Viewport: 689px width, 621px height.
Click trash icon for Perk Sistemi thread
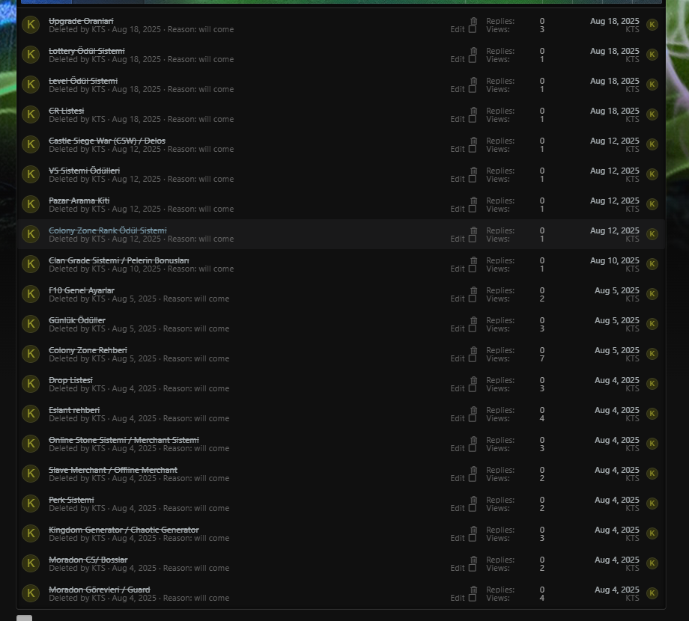pos(473,500)
